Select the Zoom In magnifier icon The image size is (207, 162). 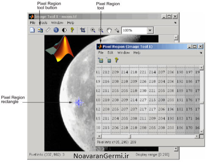(x=93, y=30)
